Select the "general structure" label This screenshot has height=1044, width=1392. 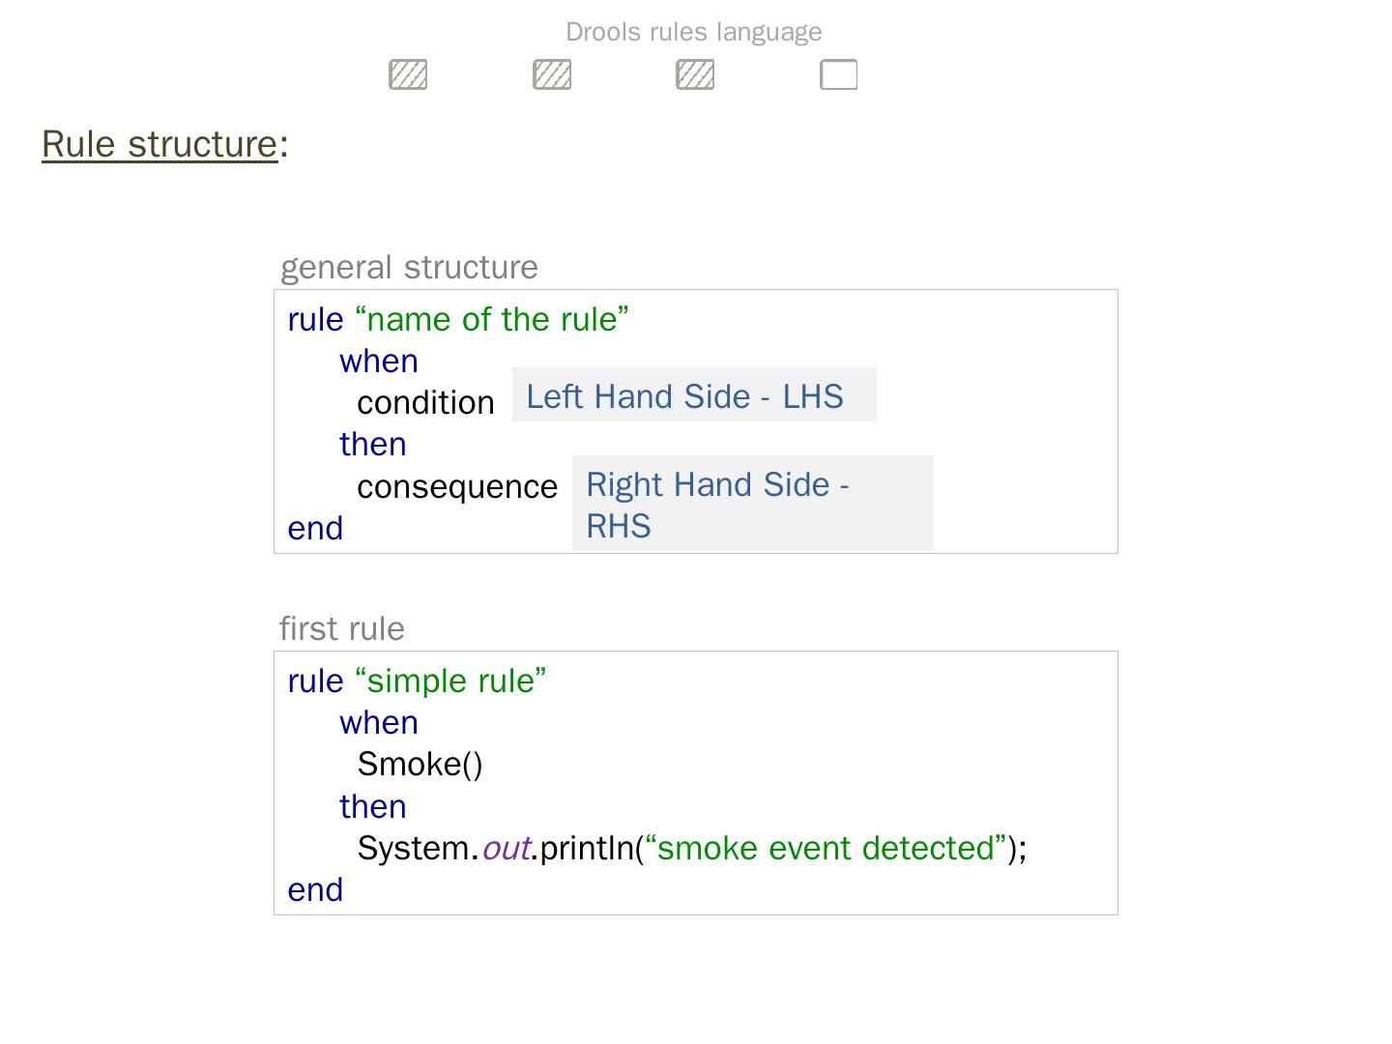pyautogui.click(x=409, y=267)
